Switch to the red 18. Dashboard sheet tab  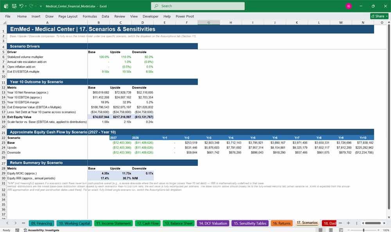tap(329, 223)
